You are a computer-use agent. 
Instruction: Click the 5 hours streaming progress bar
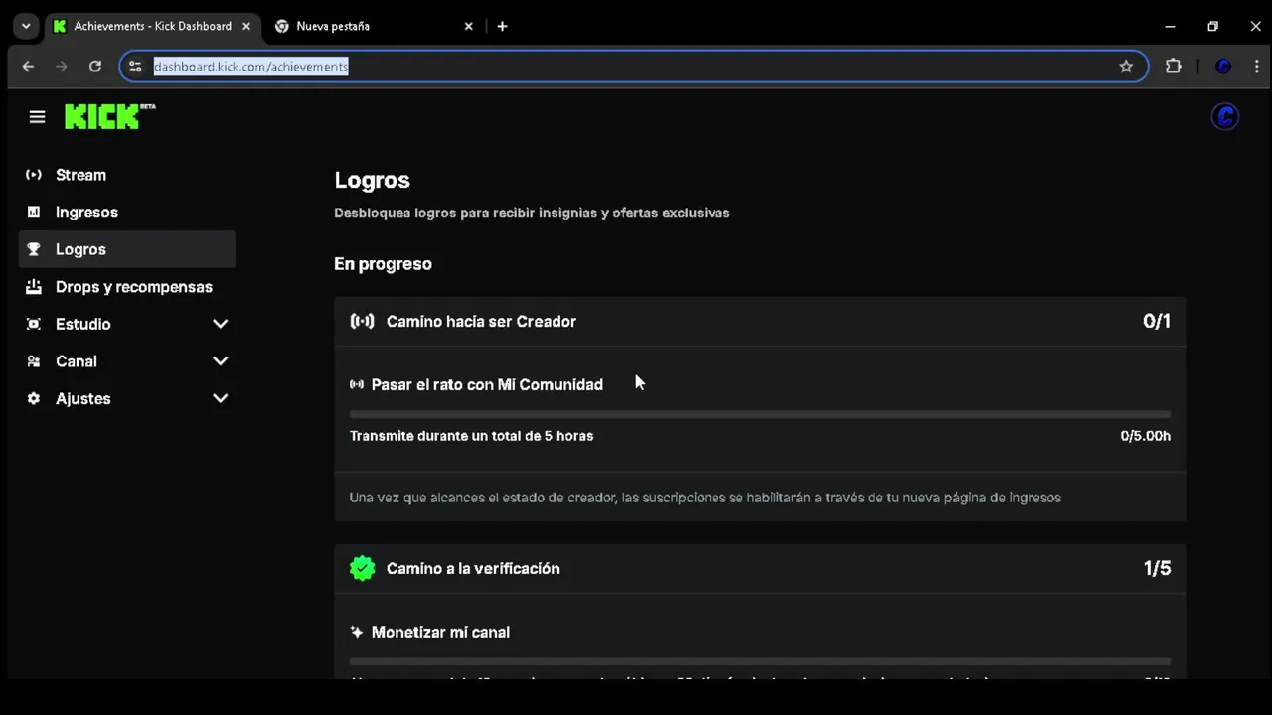tap(760, 414)
